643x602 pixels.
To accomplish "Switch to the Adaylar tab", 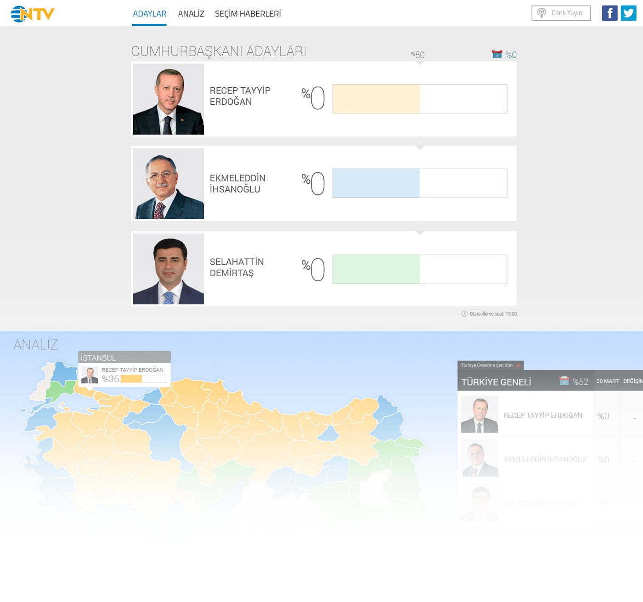I will (x=149, y=14).
